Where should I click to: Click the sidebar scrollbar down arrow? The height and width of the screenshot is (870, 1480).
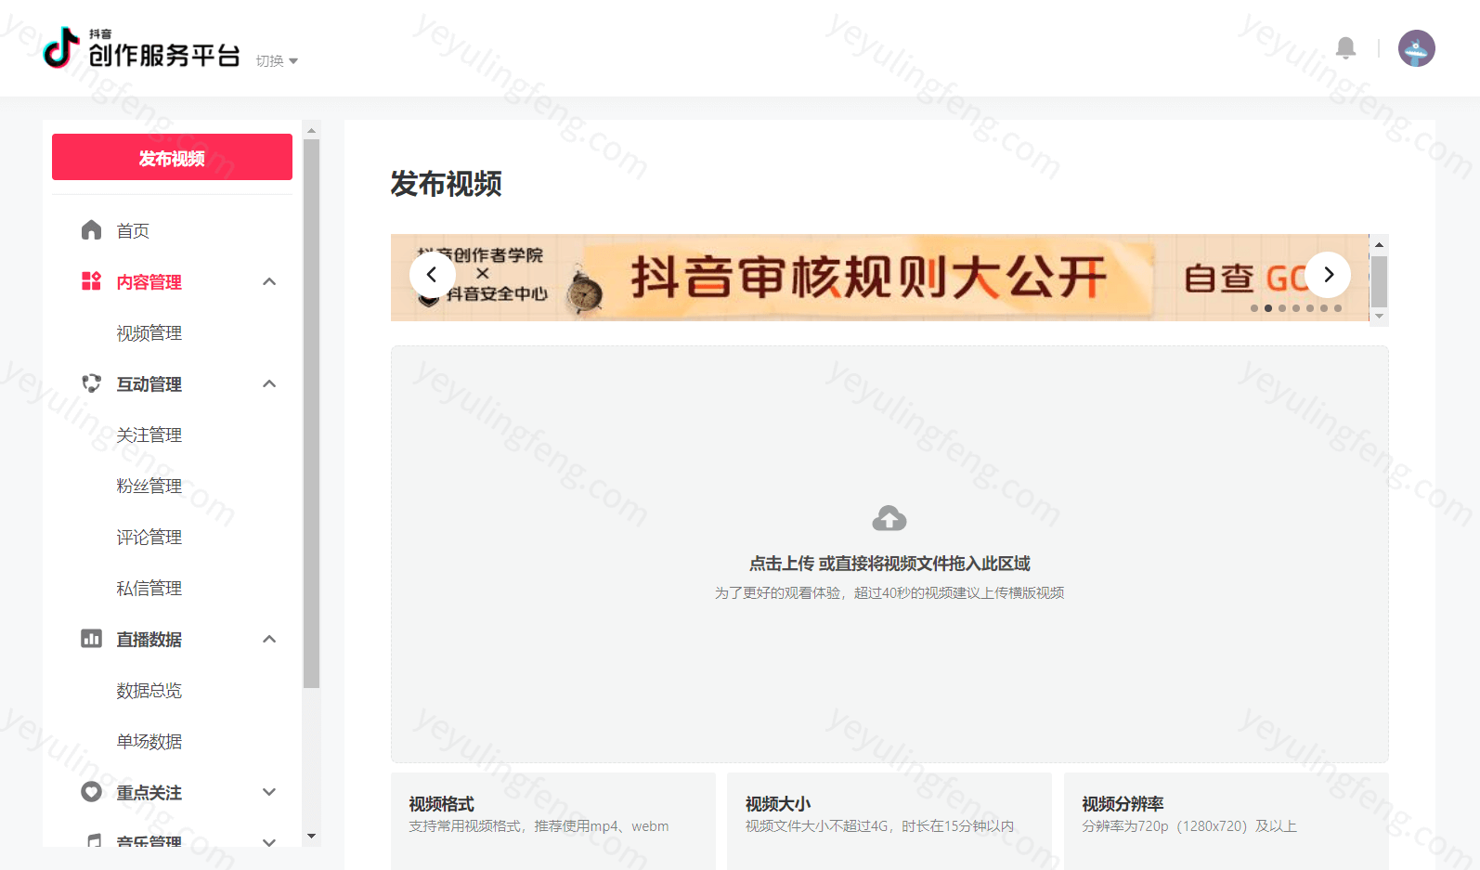[311, 836]
